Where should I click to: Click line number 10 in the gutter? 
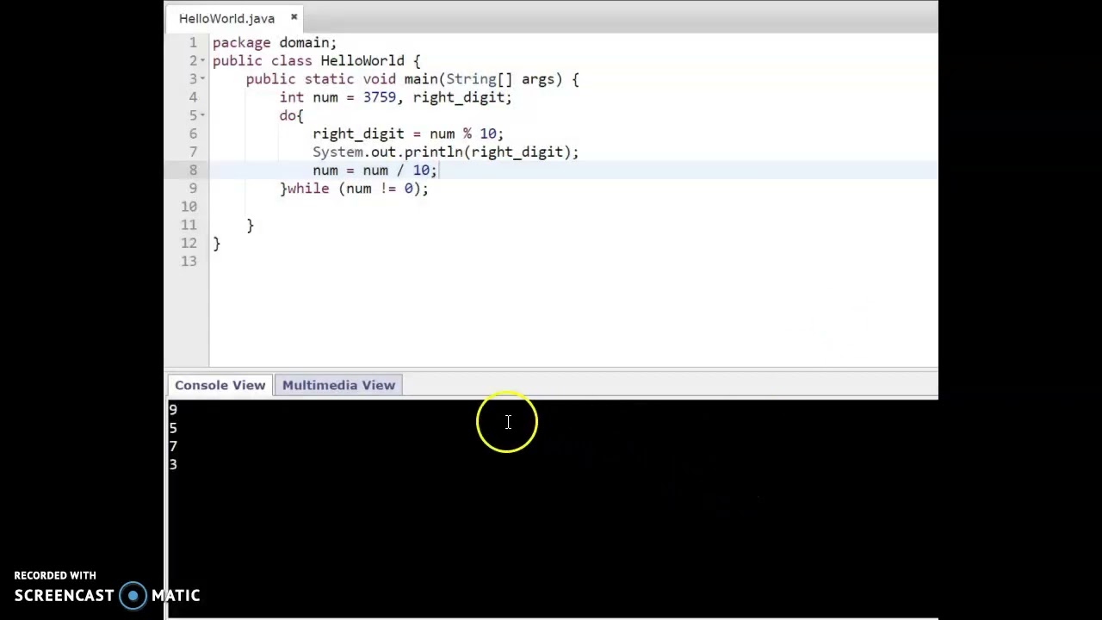pos(189,207)
